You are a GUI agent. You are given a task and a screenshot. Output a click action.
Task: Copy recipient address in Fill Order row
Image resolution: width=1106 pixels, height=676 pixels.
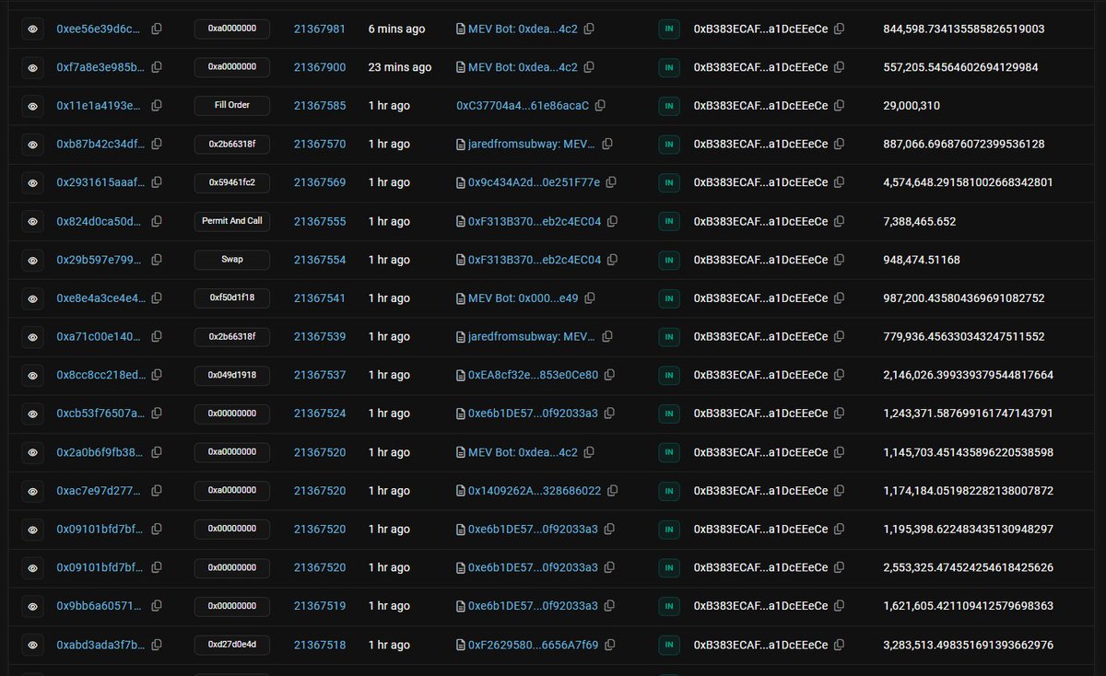839,106
